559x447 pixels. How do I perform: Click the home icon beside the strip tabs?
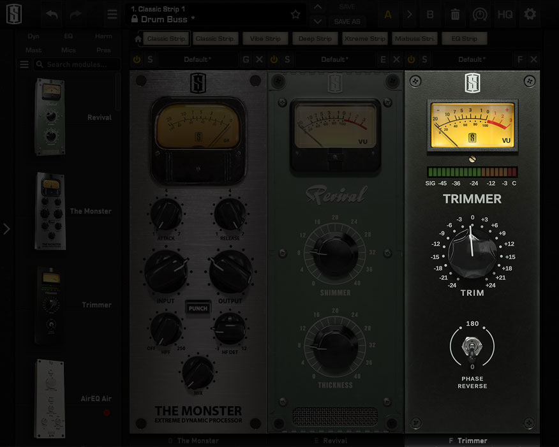(x=137, y=38)
